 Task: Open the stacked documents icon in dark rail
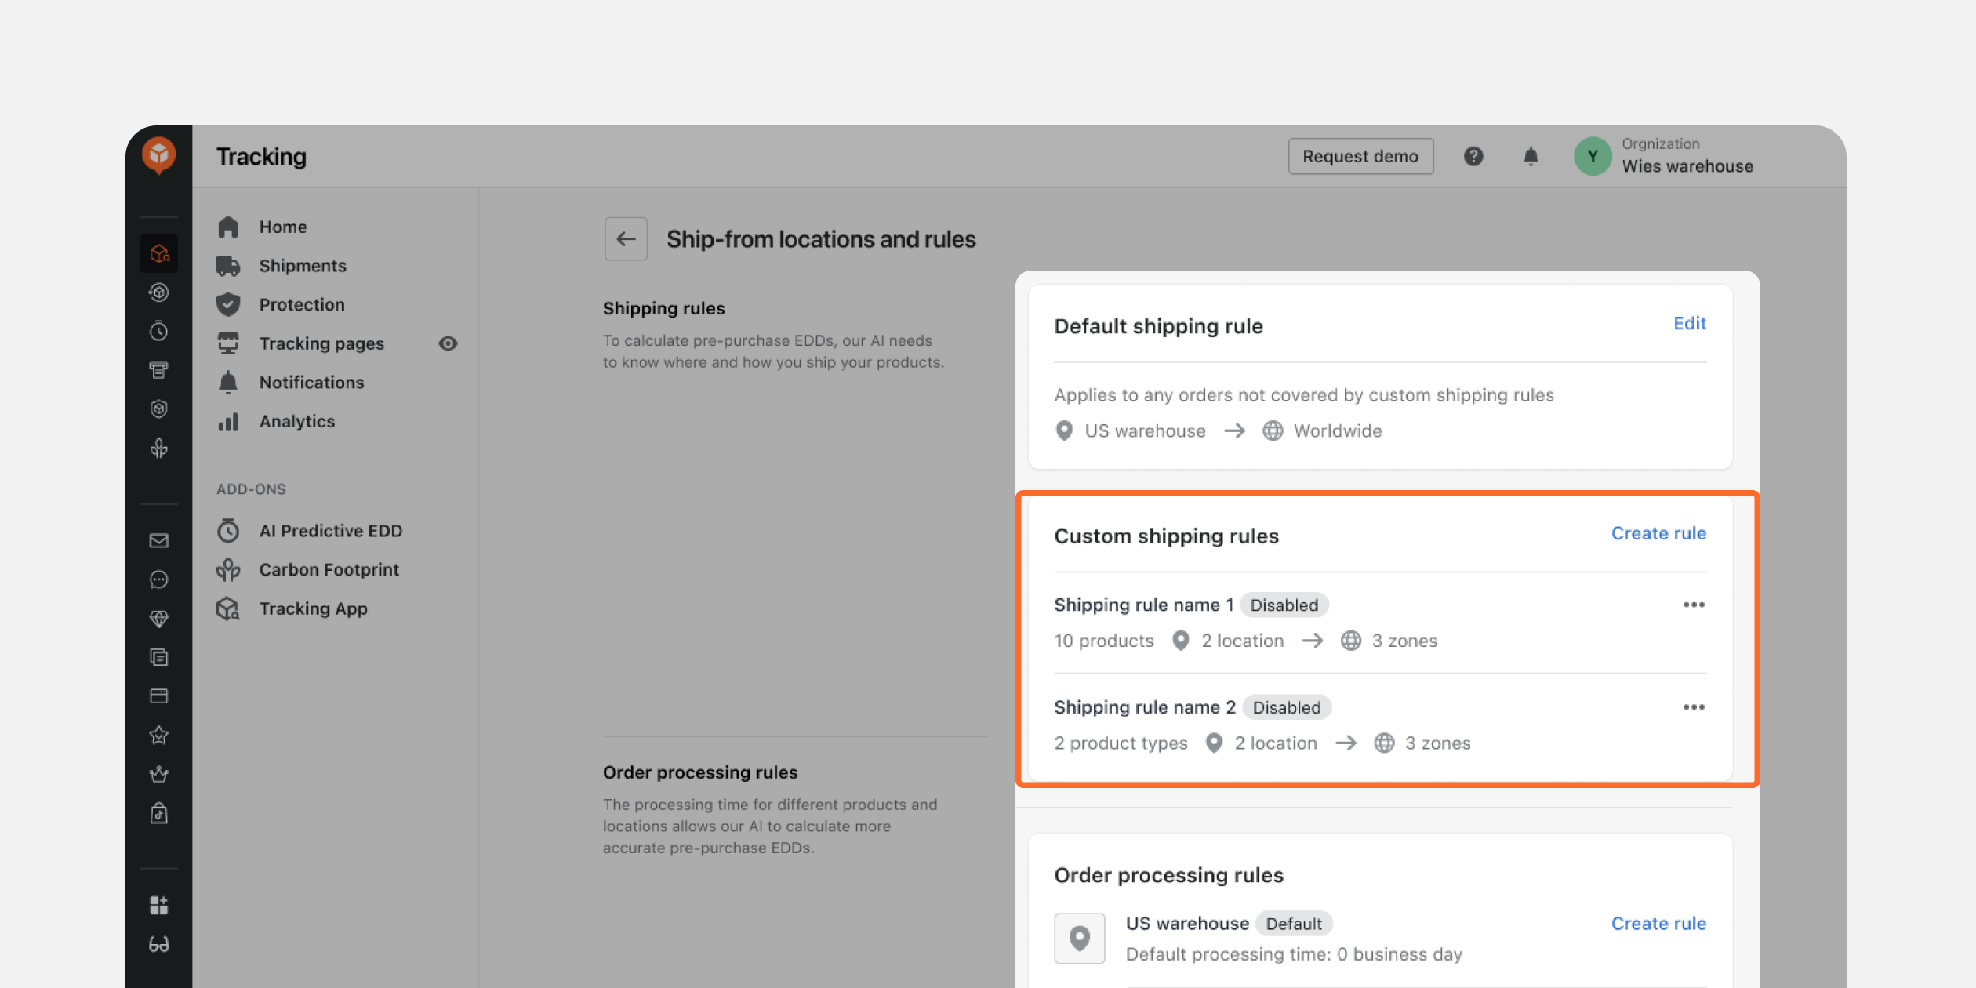[158, 657]
